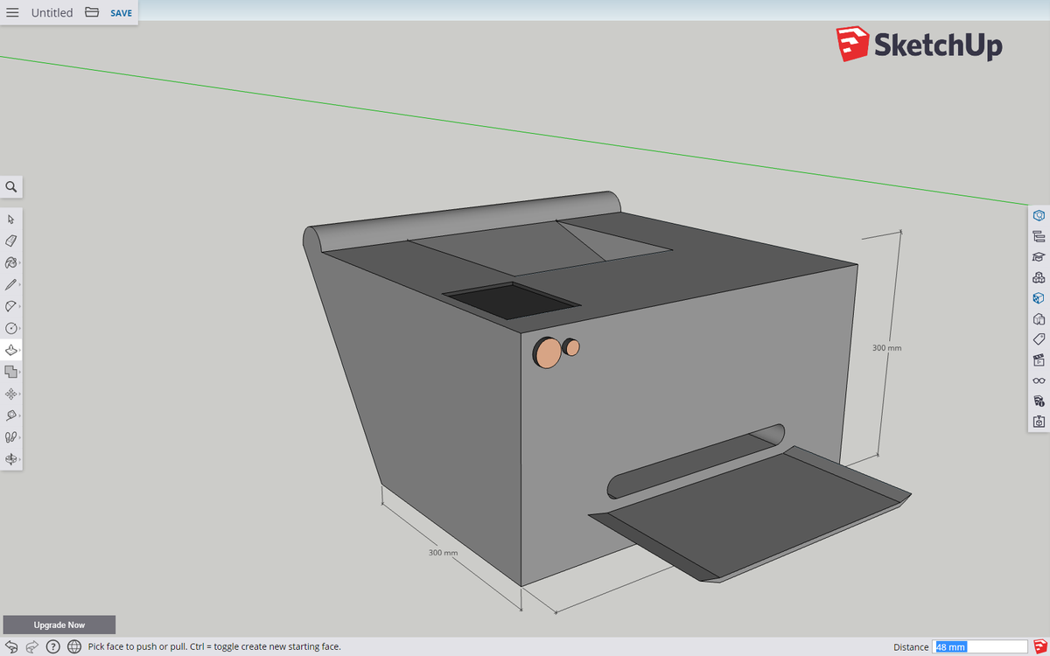The width and height of the screenshot is (1050, 656).
Task: Open the Materials cube panel
Action: click(1039, 297)
